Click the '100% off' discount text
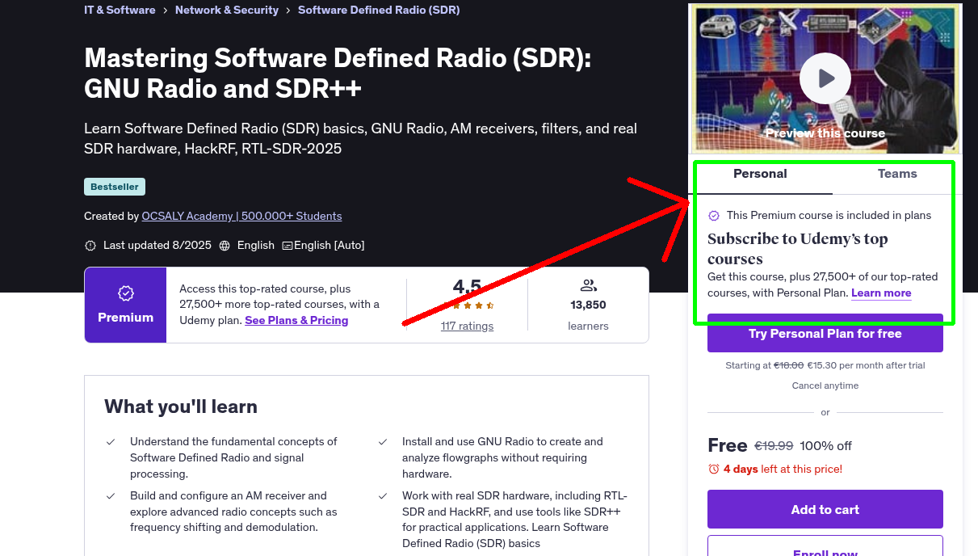 tap(826, 446)
